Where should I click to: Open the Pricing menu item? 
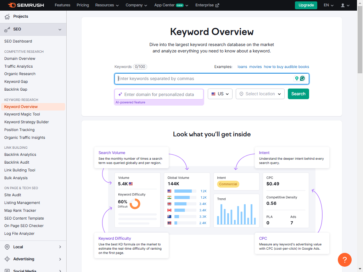point(83,5)
